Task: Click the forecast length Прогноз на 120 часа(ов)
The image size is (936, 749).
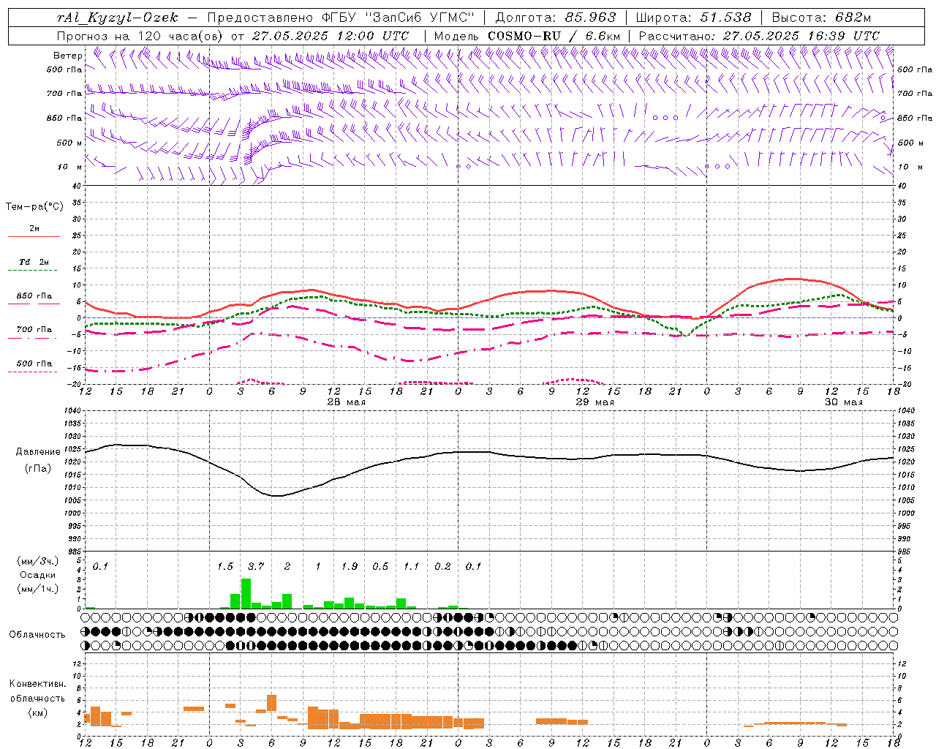Action: pyautogui.click(x=140, y=36)
